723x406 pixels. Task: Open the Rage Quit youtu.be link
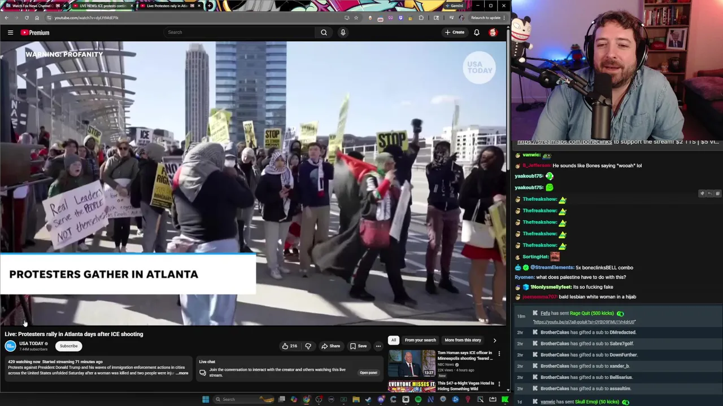(x=585, y=322)
